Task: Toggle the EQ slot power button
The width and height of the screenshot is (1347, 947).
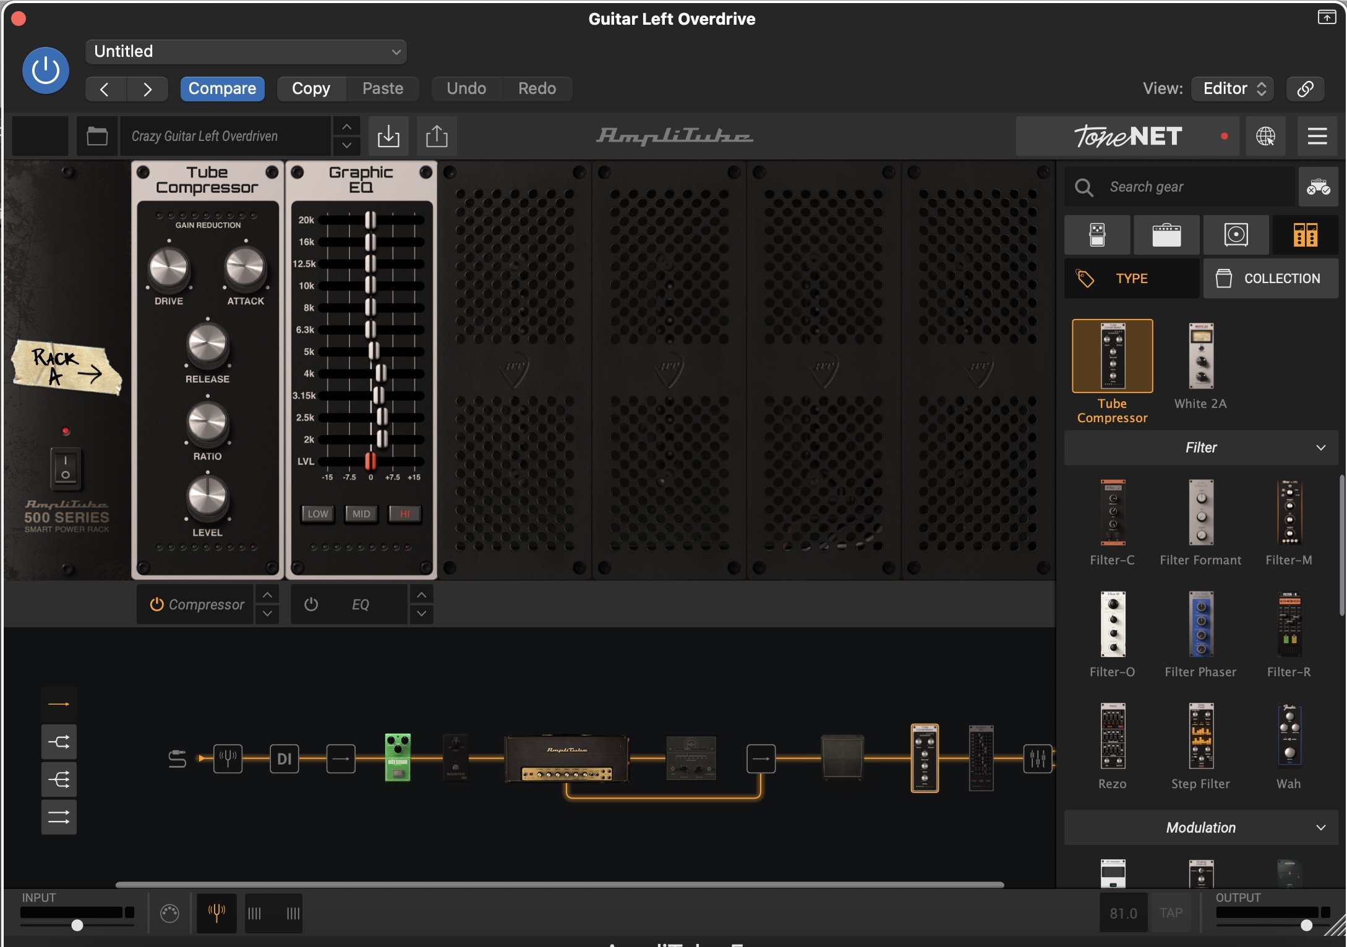Action: click(x=311, y=605)
